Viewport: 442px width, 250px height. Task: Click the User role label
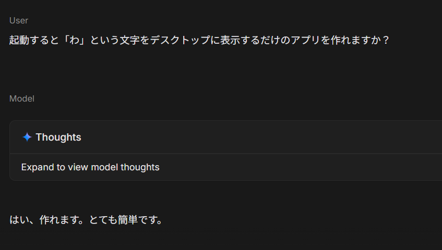tap(19, 20)
